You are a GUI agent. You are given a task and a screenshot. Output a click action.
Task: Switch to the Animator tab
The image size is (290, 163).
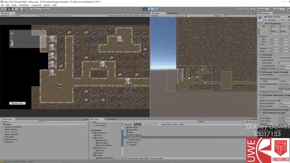coord(172,13)
